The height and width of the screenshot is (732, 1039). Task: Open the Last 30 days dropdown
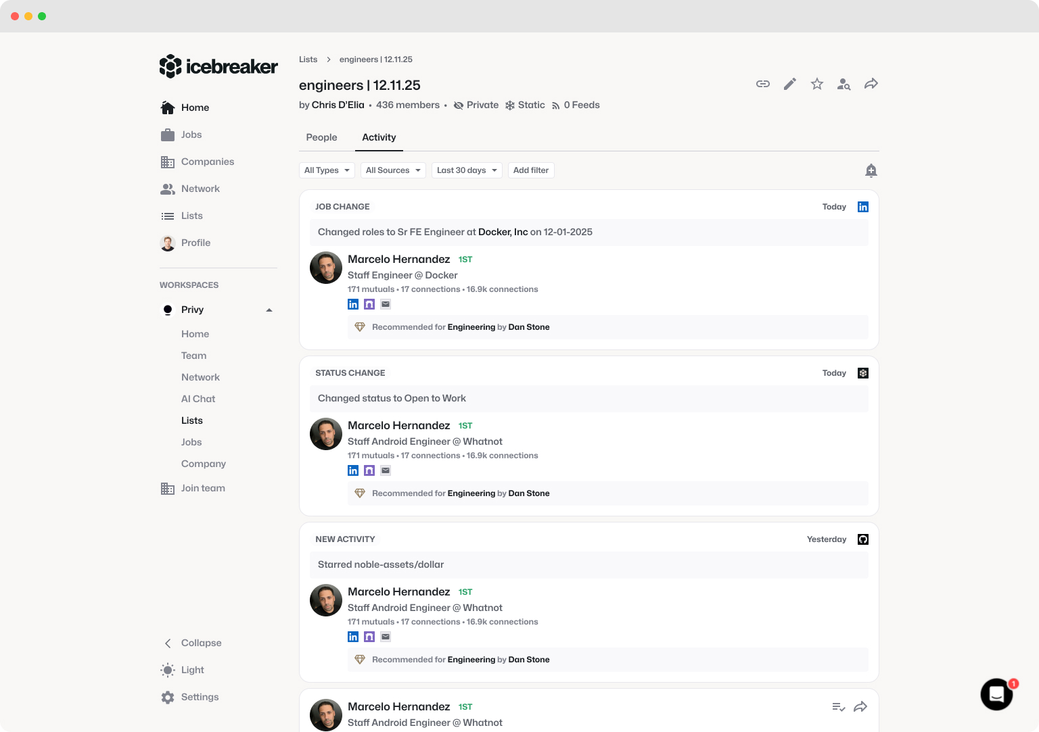(467, 170)
